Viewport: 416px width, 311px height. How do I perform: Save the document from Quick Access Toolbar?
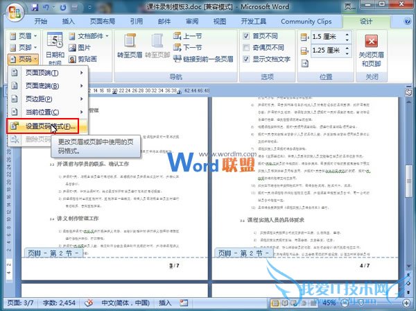(x=35, y=7)
